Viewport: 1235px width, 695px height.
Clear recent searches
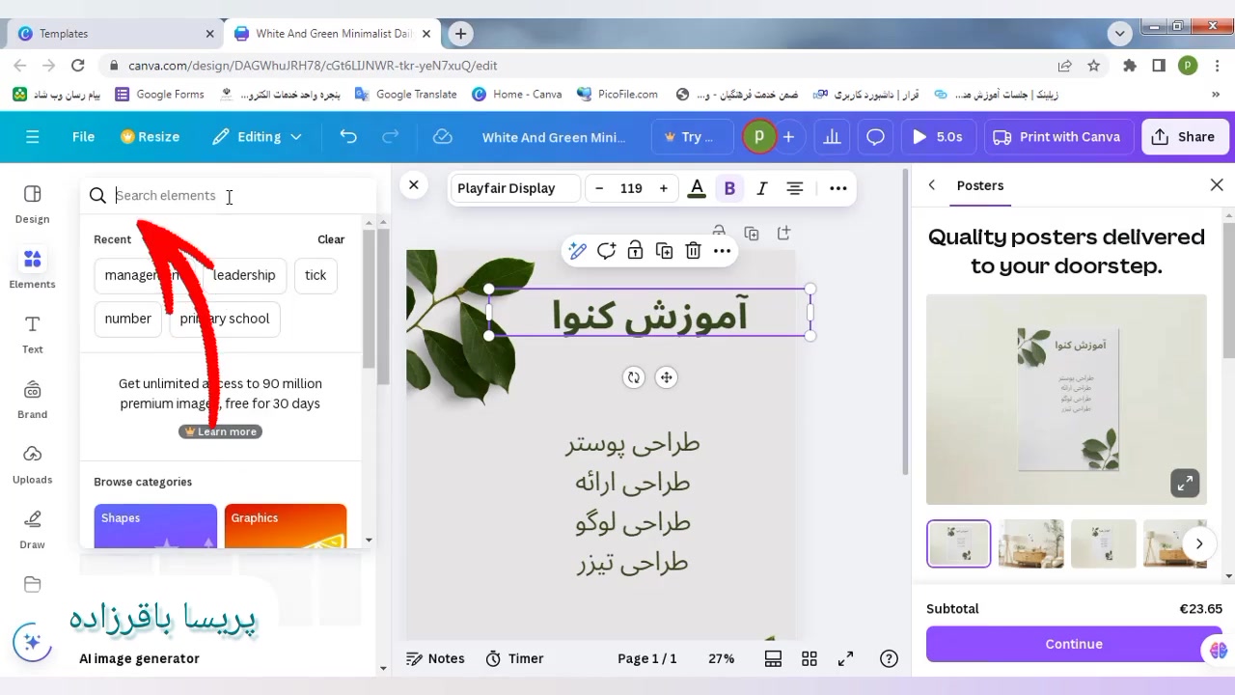point(331,239)
